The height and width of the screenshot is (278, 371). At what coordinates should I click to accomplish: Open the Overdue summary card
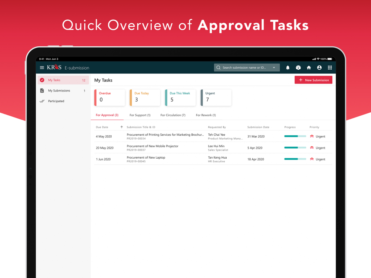click(109, 97)
